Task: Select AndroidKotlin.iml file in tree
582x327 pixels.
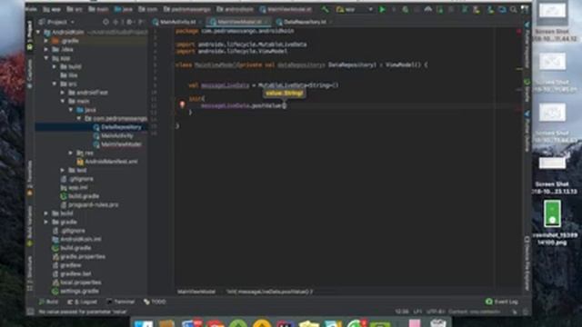Action: coord(76,240)
